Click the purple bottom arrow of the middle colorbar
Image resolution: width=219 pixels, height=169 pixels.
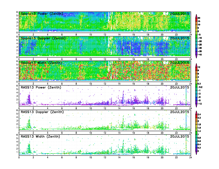[x=196, y=106]
